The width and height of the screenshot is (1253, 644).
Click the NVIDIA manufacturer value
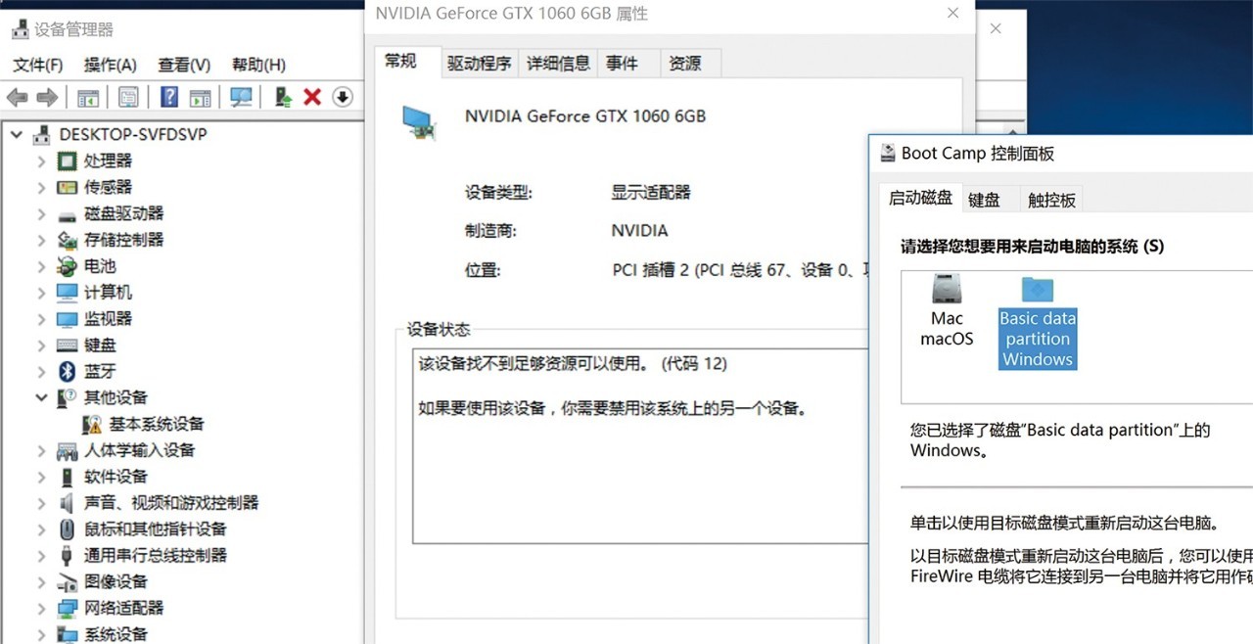(639, 231)
